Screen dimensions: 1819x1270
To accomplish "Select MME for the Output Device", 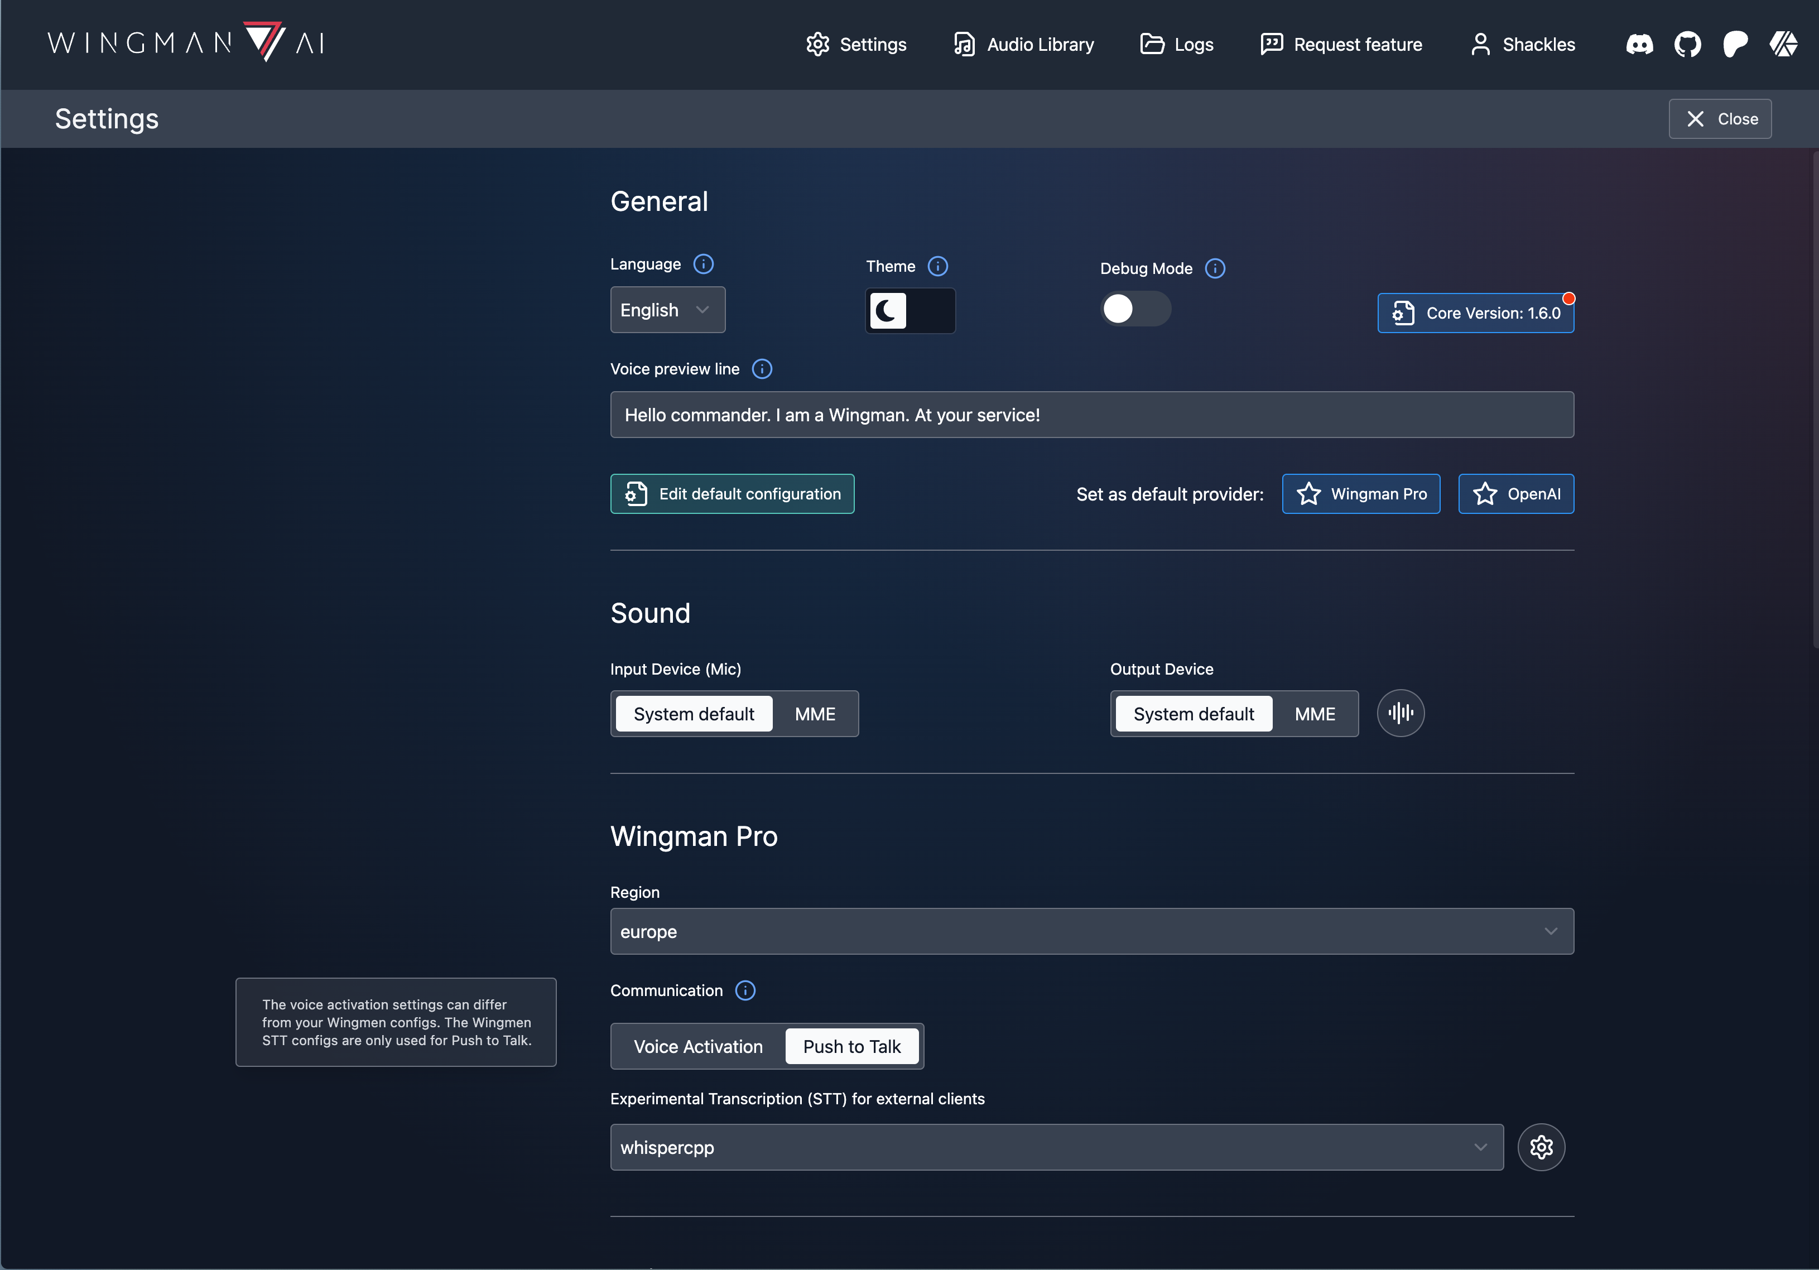I will pyautogui.click(x=1315, y=714).
